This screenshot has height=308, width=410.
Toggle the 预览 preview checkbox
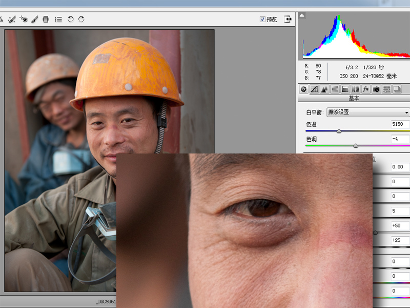[x=263, y=19]
